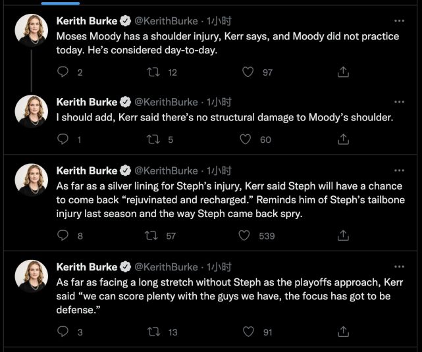The width and height of the screenshot is (422, 352).
Task: Reply to the Moses Moody shoulder injury tweet
Action: pyautogui.click(x=64, y=72)
